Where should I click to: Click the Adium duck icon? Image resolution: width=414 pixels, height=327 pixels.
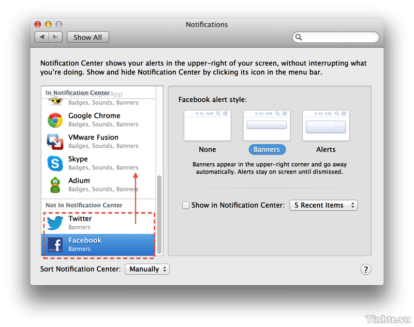tap(55, 185)
